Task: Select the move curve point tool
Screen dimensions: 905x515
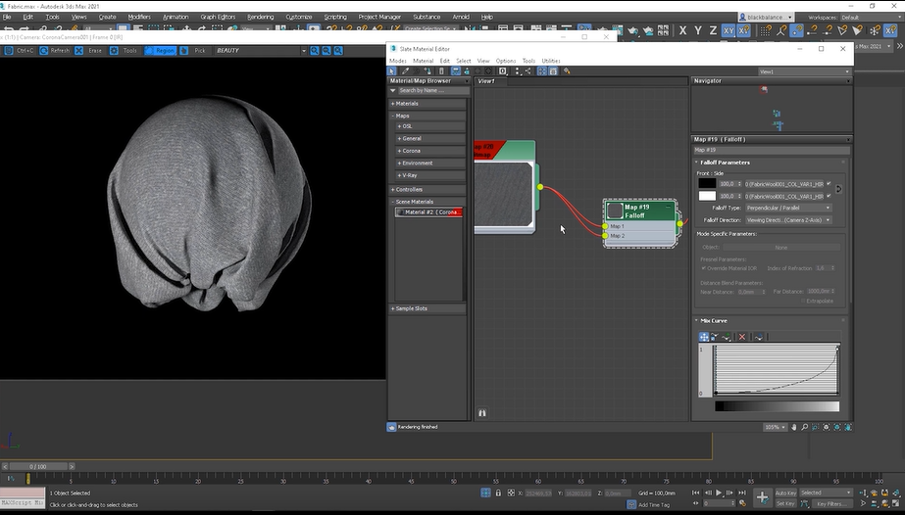Action: click(704, 337)
